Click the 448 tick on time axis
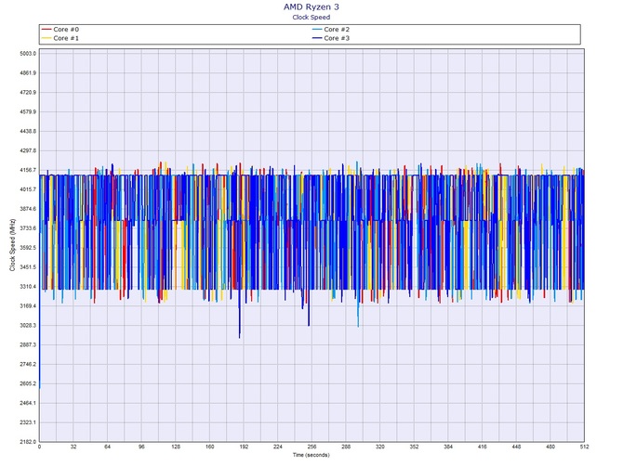The image size is (623, 466). tap(516, 447)
